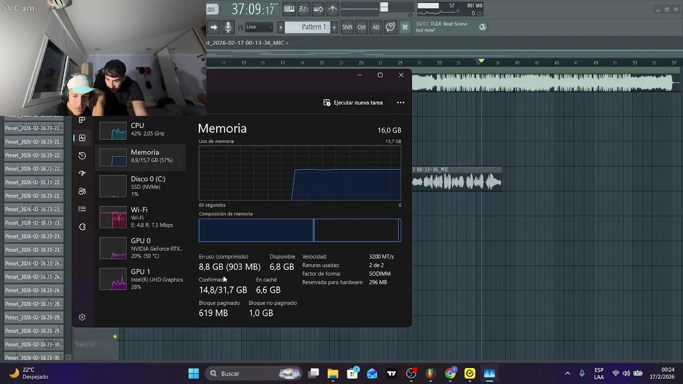
Task: Open FL Studio from the taskbar
Action: pos(431,373)
